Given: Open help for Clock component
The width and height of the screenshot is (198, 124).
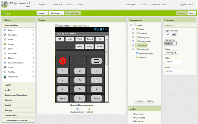Looking at the screenshot, I should 33,39.
